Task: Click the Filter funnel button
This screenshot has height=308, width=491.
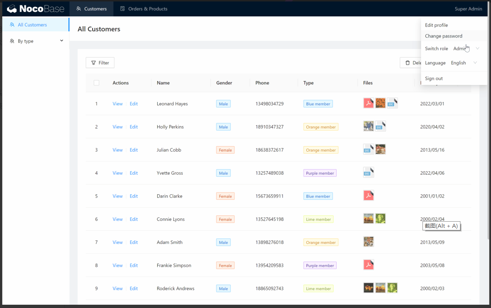Action: (x=100, y=63)
